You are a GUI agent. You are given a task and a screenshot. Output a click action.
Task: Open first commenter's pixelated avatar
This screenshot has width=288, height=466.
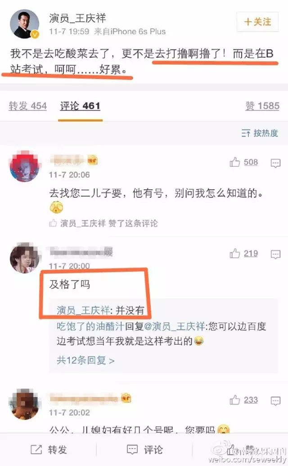pos(25,166)
